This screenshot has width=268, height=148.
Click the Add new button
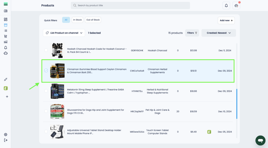pos(226,20)
